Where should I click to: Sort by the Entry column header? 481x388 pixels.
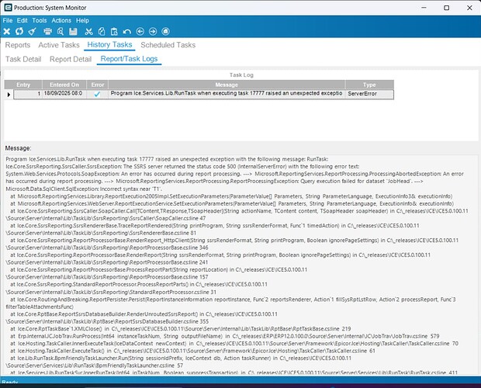[23, 85]
